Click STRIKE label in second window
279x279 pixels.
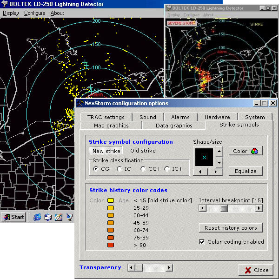(x=256, y=24)
